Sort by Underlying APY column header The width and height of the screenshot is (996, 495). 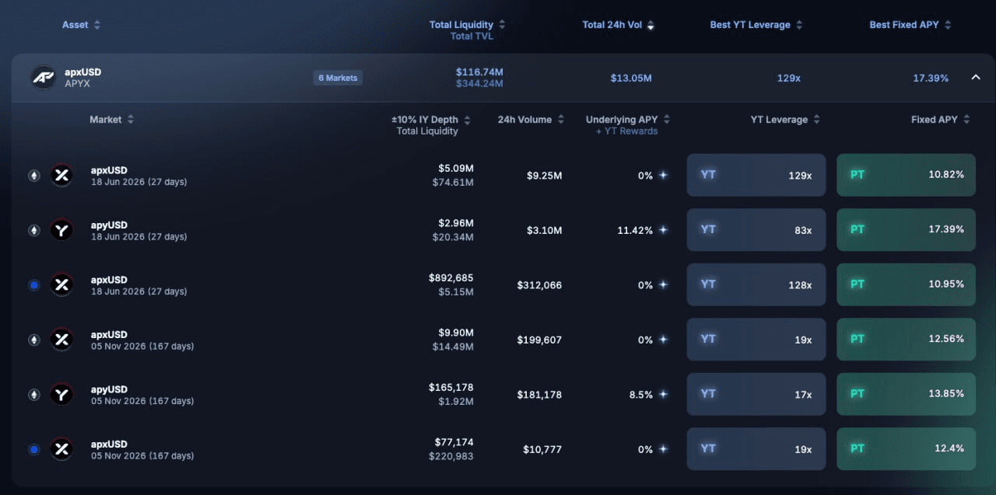click(627, 120)
